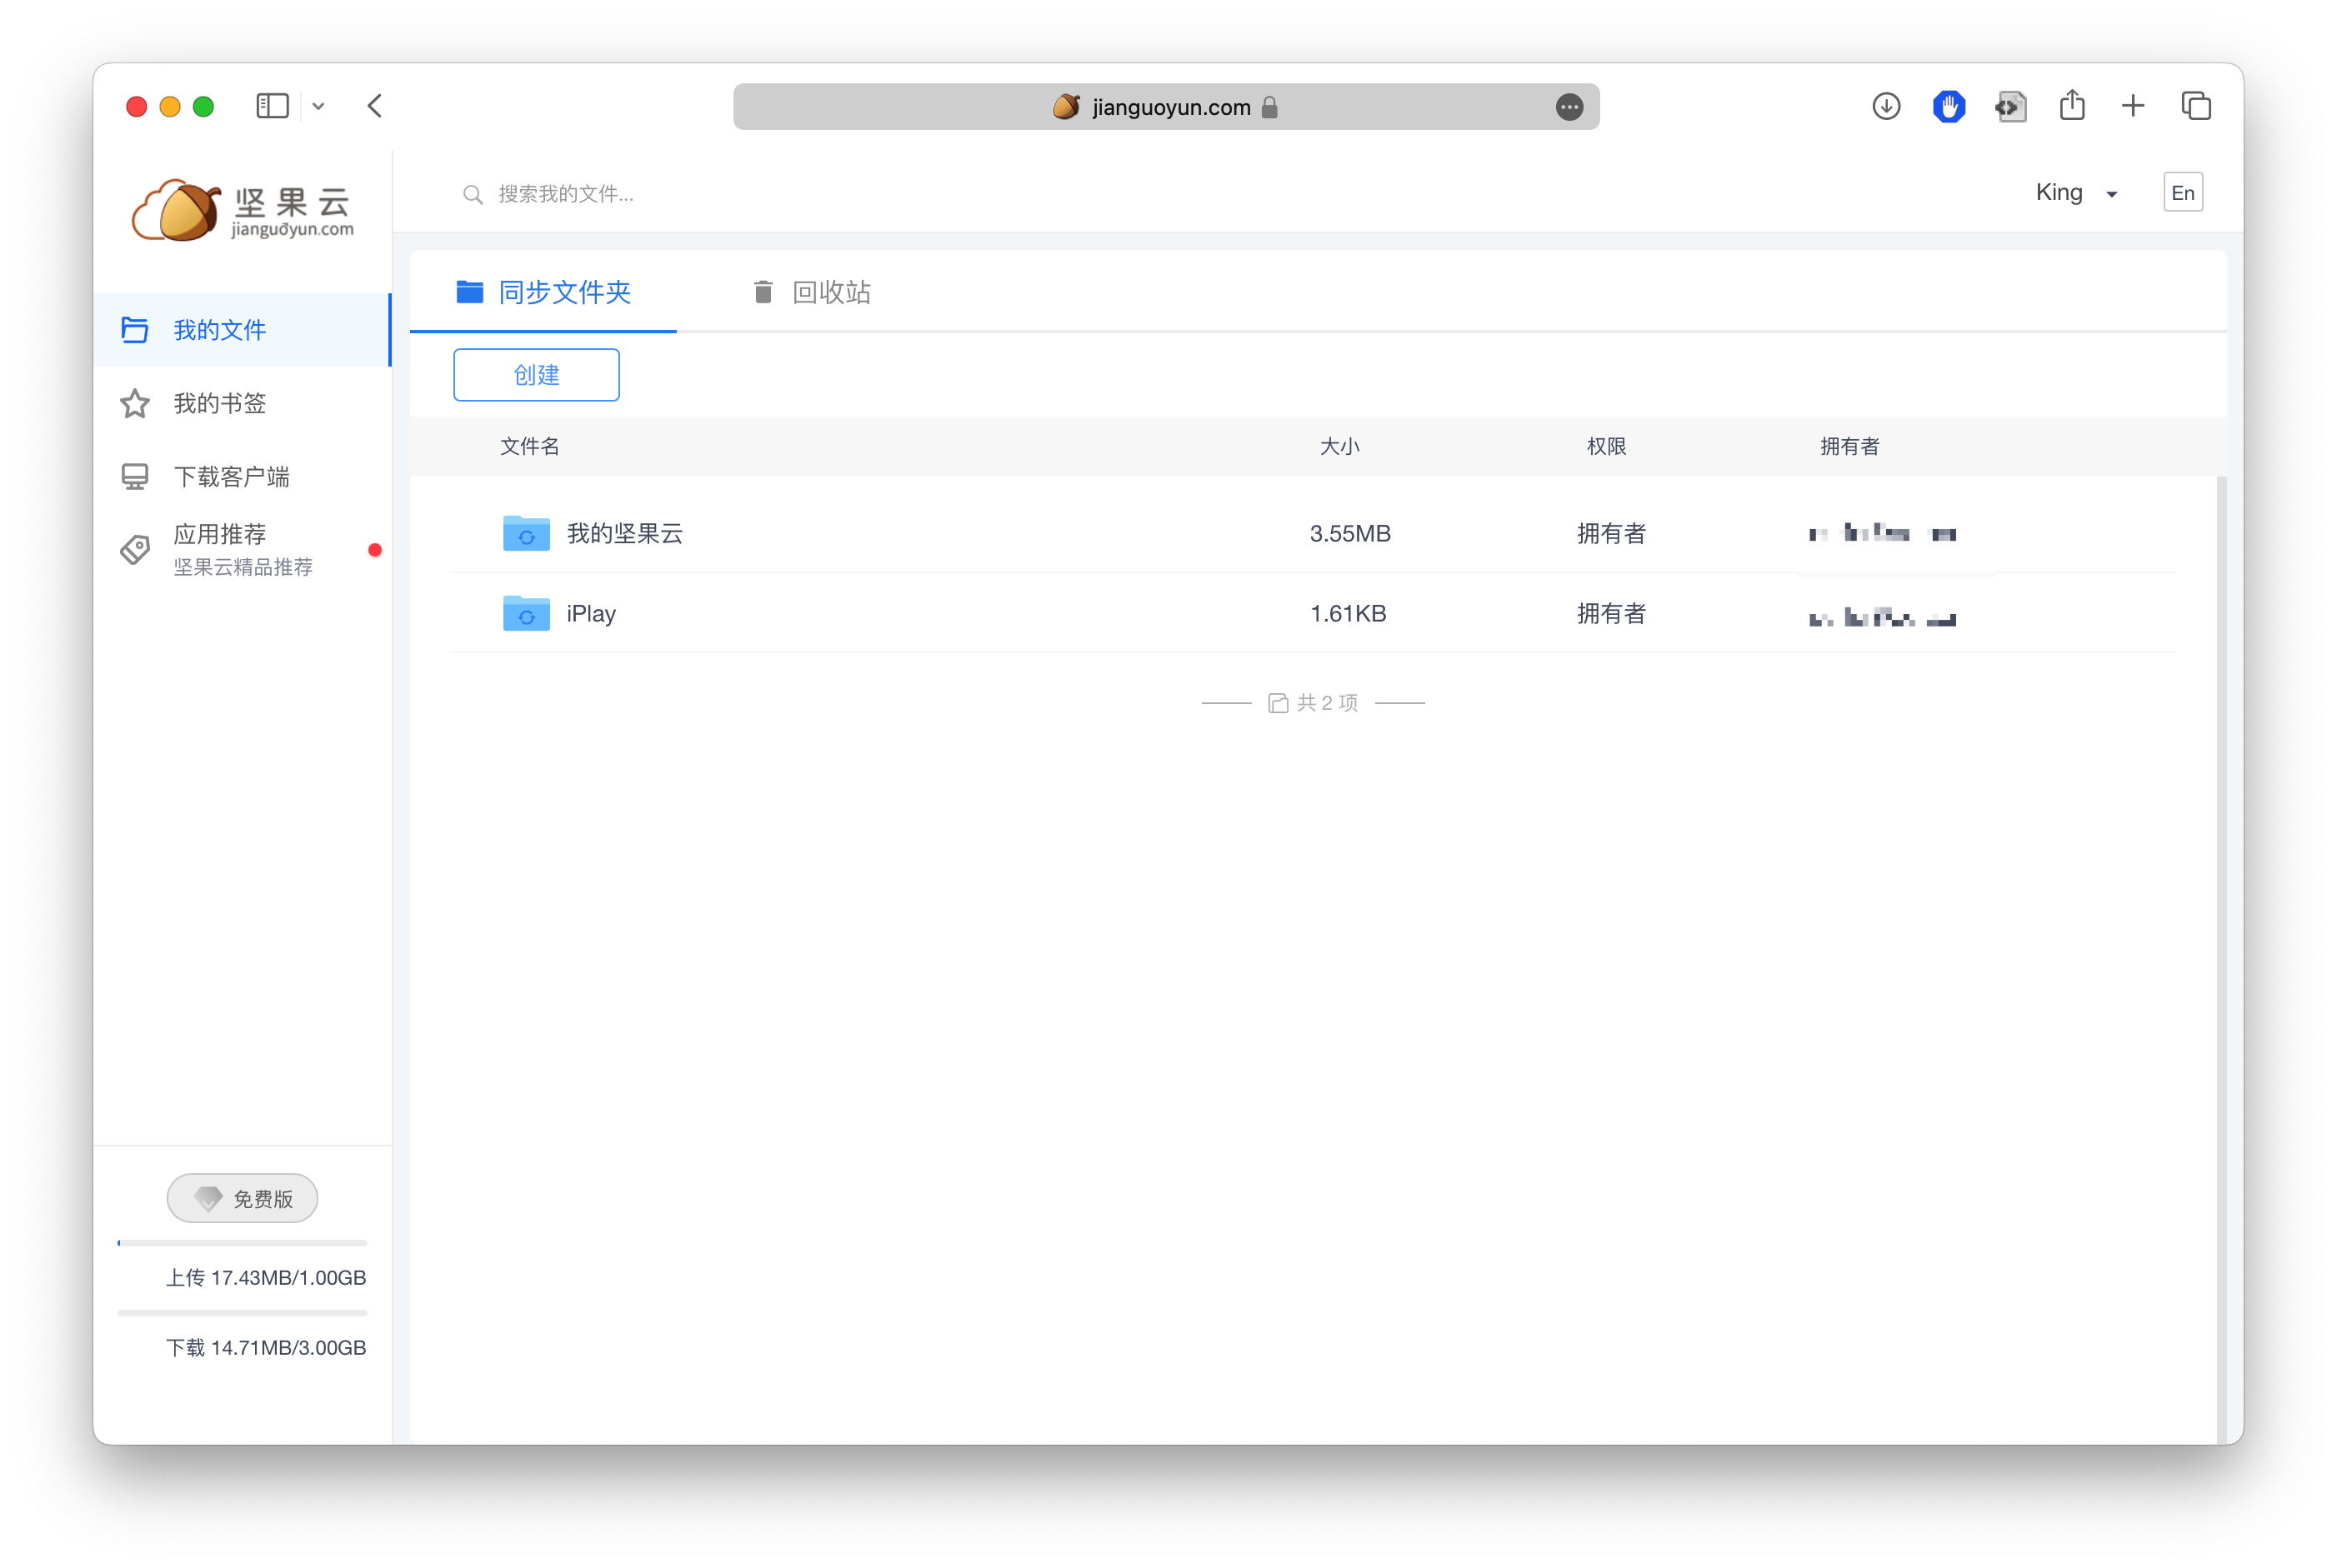2337x1568 pixels.
Task: Expand the sidebar chevron dropdown menu
Action: click(318, 106)
